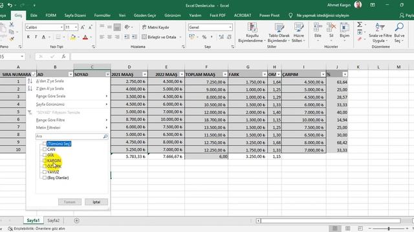Check the CAN checkbox
Viewport: 414px width, 232px height.
click(x=45, y=150)
